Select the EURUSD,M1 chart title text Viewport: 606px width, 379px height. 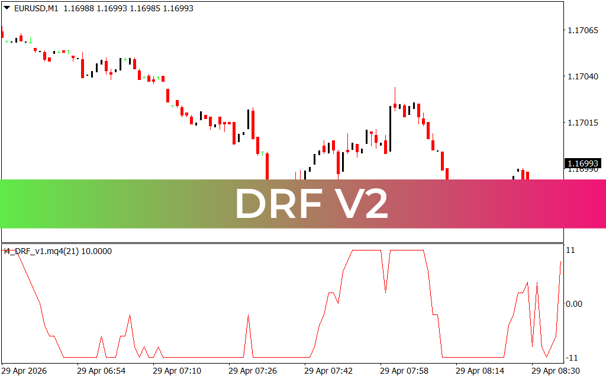click(36, 8)
